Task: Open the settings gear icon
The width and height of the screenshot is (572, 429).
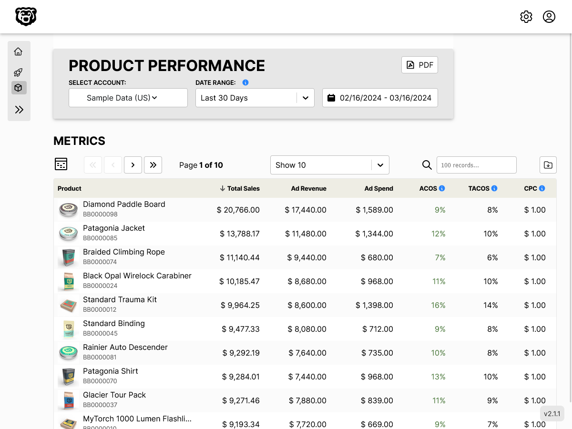Action: (526, 17)
